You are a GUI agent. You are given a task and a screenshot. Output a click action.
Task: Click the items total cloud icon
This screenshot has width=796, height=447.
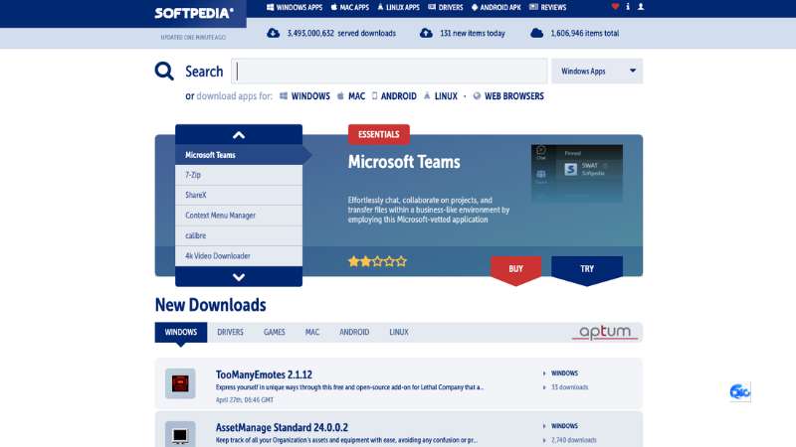pyautogui.click(x=536, y=33)
